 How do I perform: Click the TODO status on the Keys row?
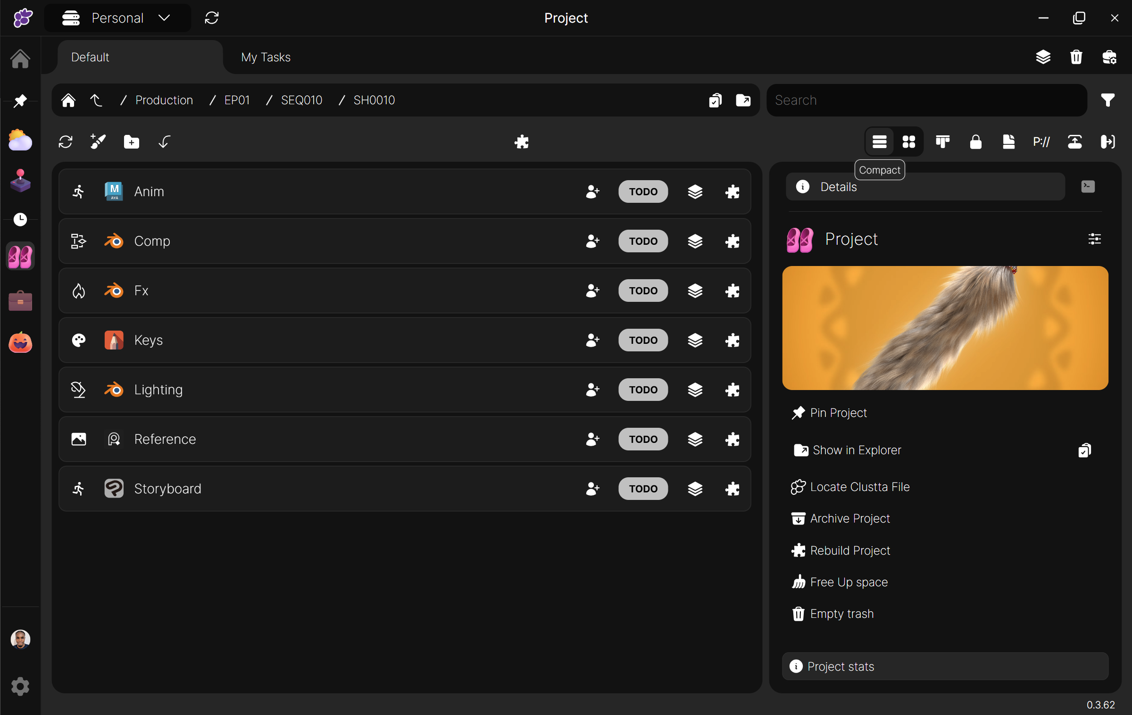point(643,340)
